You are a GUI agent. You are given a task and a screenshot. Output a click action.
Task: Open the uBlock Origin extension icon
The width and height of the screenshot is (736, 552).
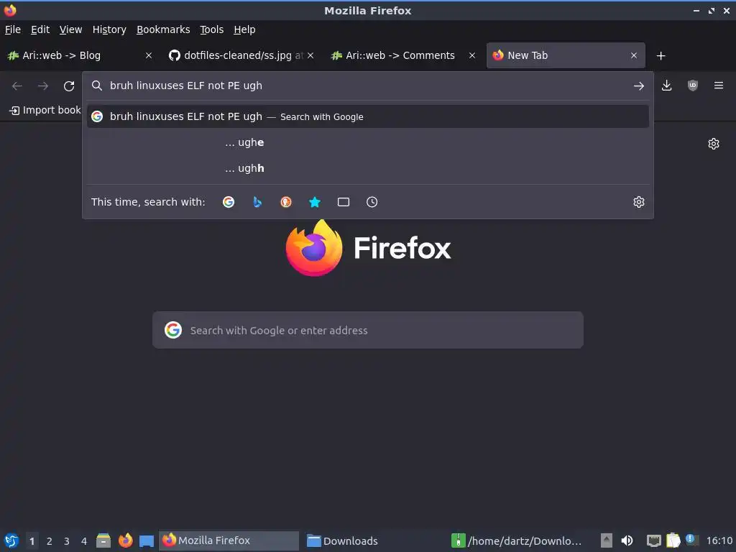(x=692, y=86)
